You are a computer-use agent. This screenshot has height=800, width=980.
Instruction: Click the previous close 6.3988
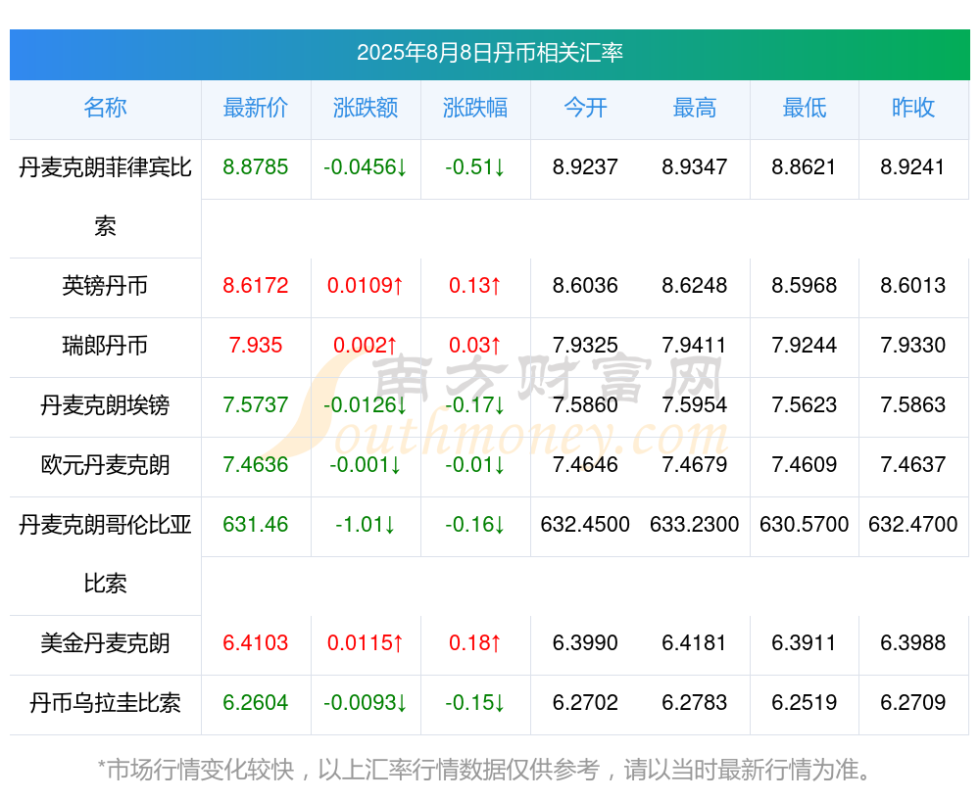coord(913,643)
